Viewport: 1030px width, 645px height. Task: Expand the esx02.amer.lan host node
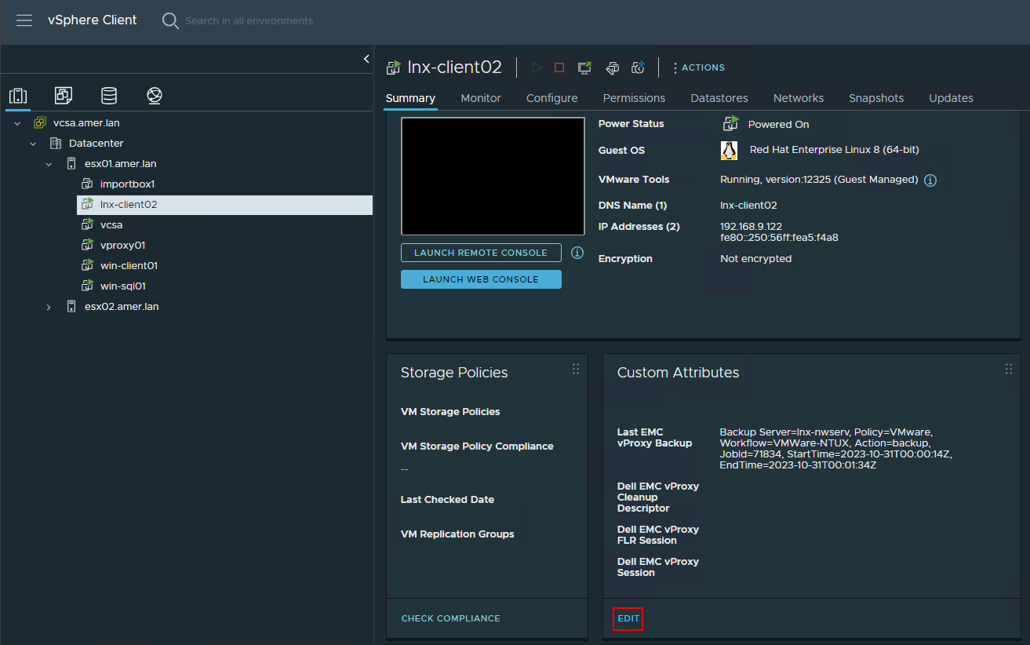click(x=49, y=307)
